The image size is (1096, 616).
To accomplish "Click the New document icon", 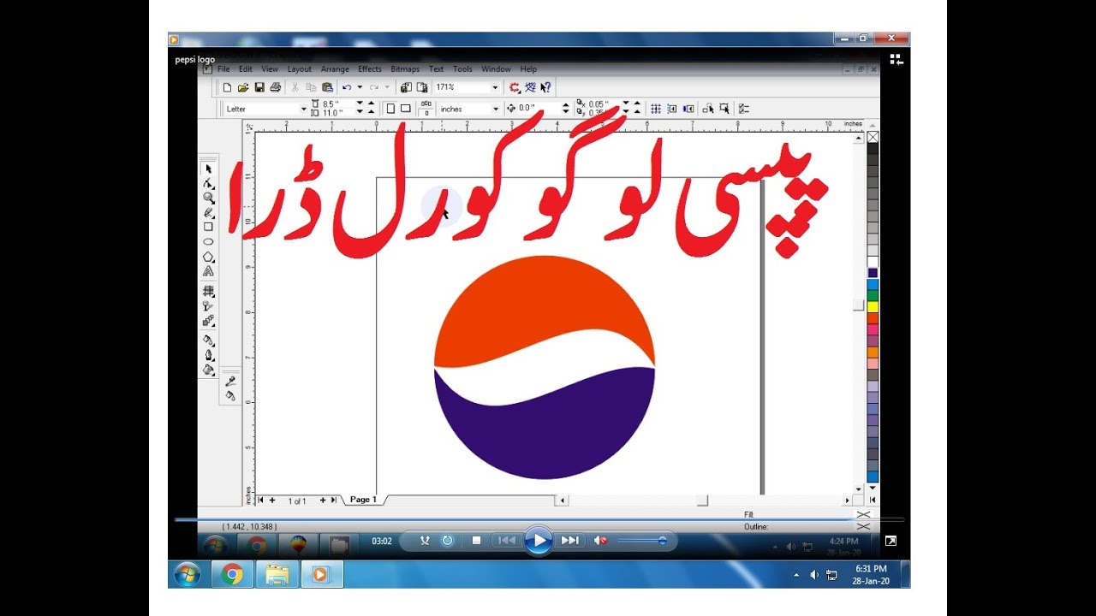I will (x=227, y=87).
